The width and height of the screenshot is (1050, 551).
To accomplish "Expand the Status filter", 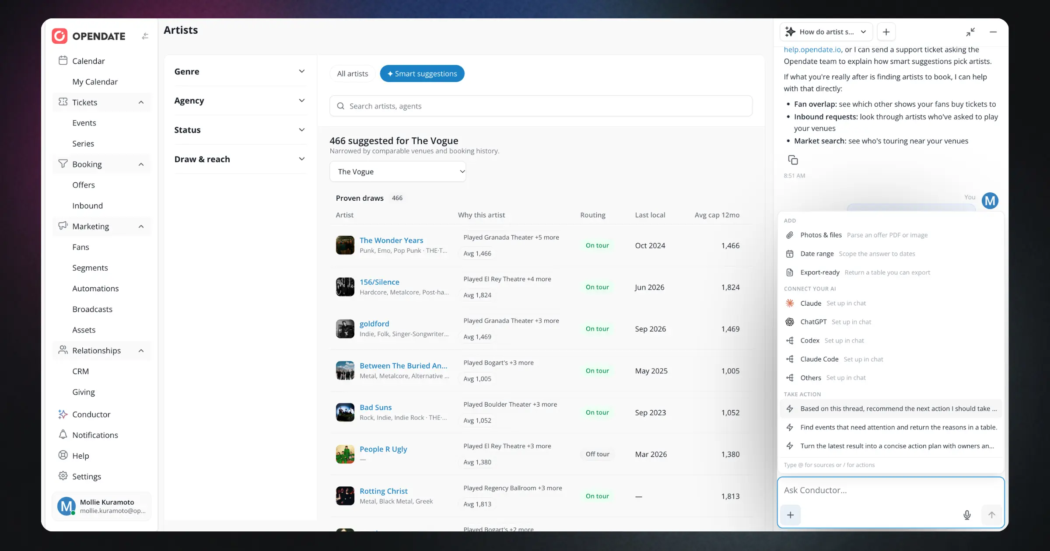I will [x=240, y=130].
